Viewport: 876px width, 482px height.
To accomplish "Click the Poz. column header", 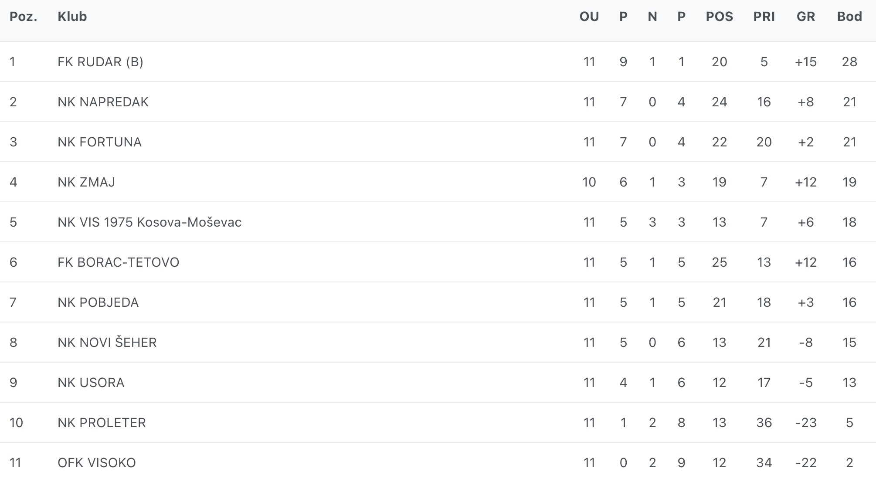I will tap(24, 17).
